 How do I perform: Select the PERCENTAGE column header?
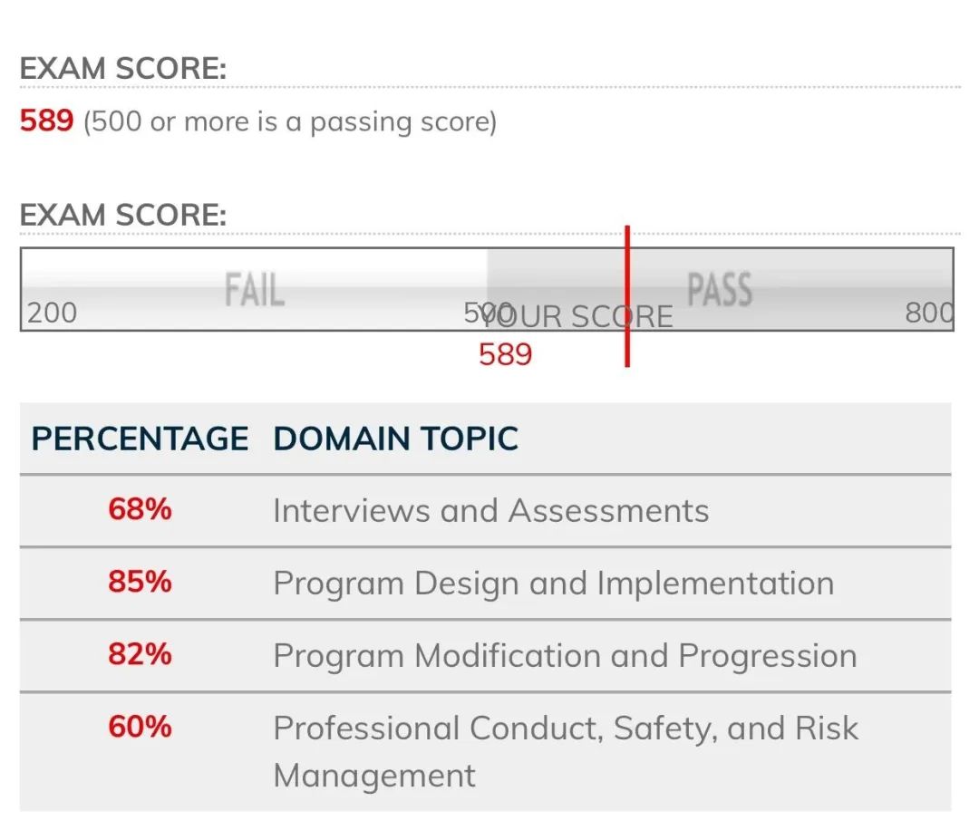[x=140, y=439]
